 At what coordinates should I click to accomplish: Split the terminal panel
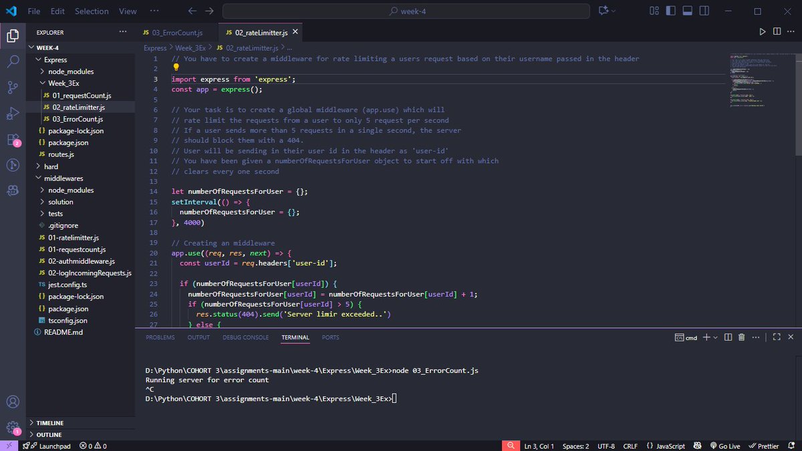coord(728,337)
